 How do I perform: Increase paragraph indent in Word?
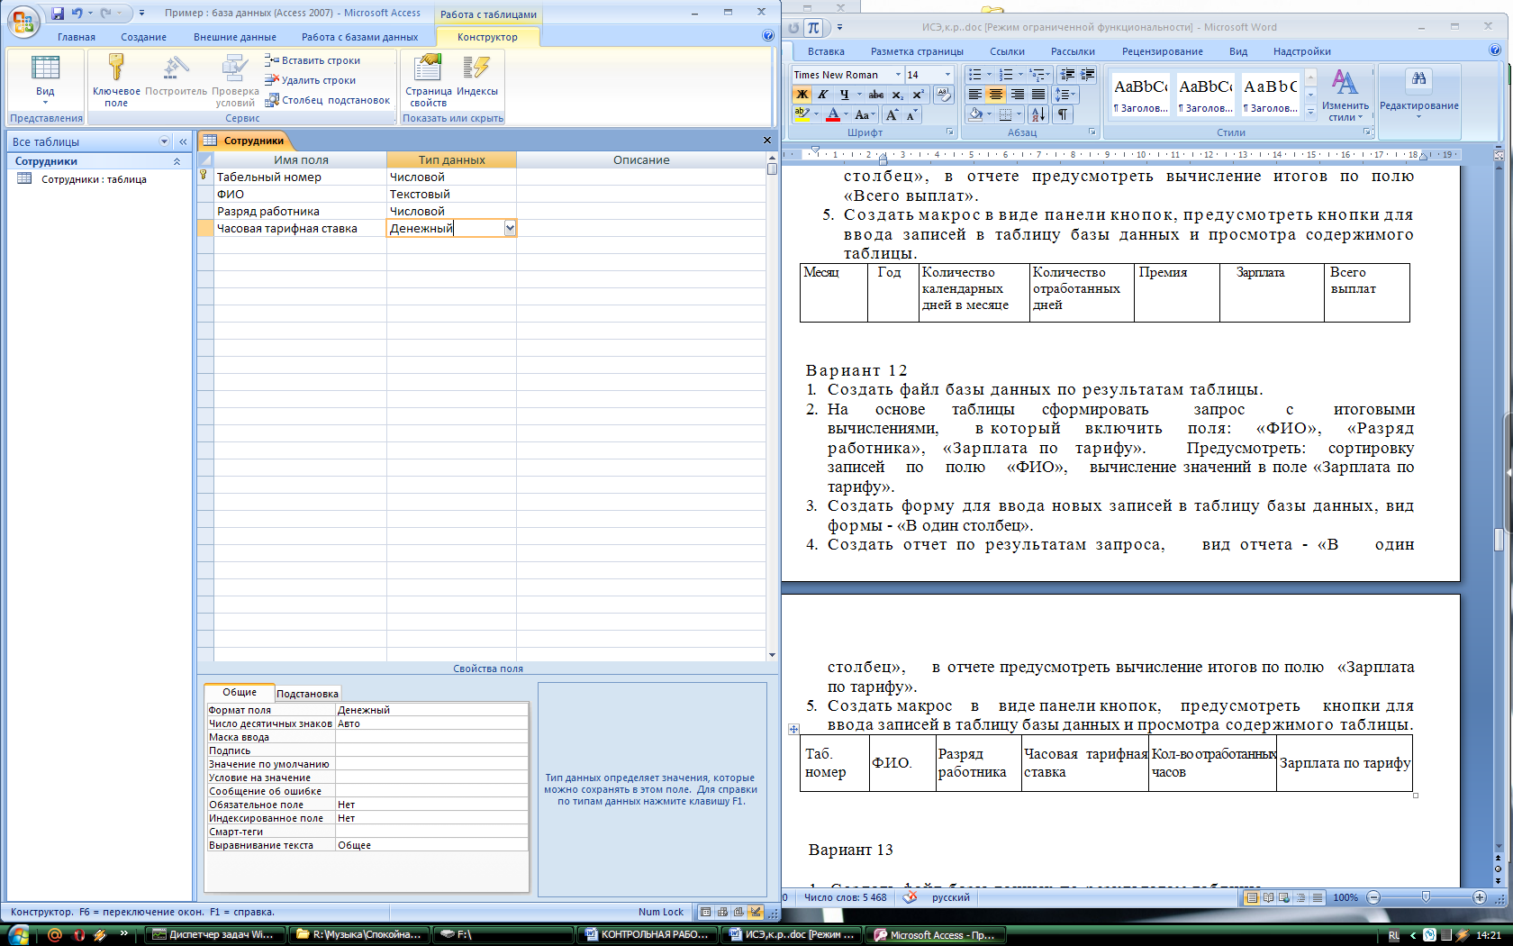click(1088, 75)
